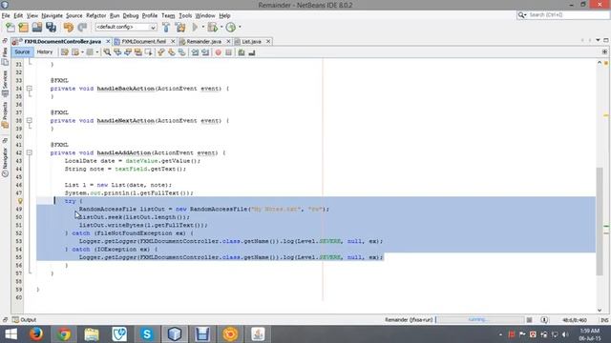The height and width of the screenshot is (343, 611).
Task: Click the Undo toolbar icon
Action: (69, 28)
